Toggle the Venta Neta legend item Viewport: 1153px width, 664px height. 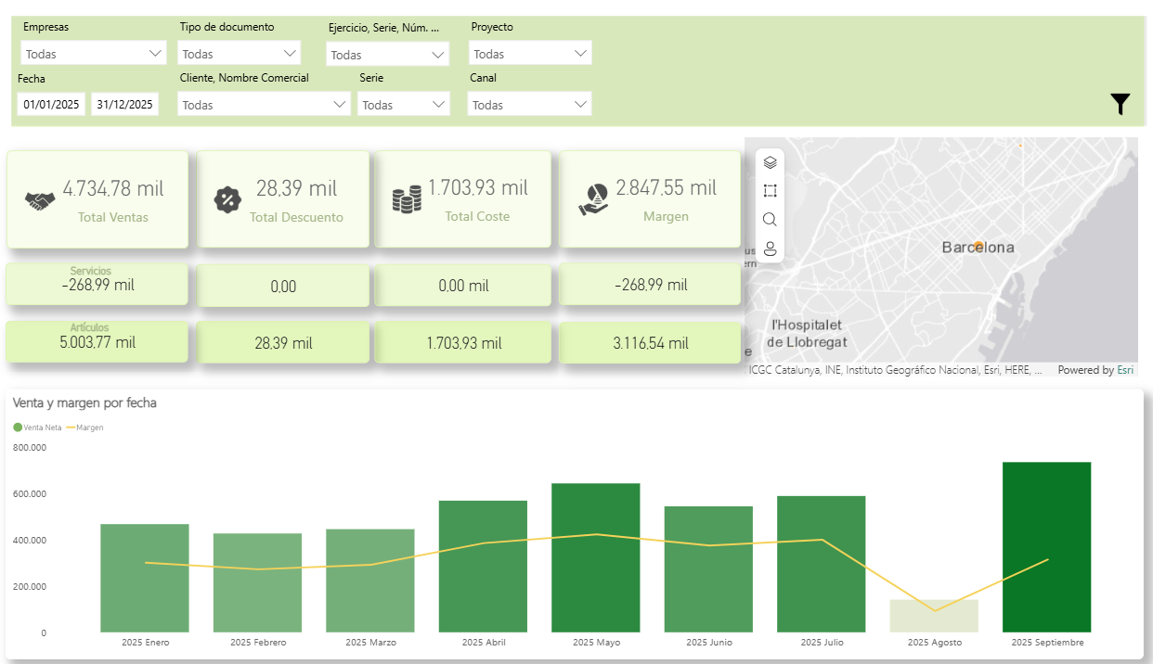[41, 428]
